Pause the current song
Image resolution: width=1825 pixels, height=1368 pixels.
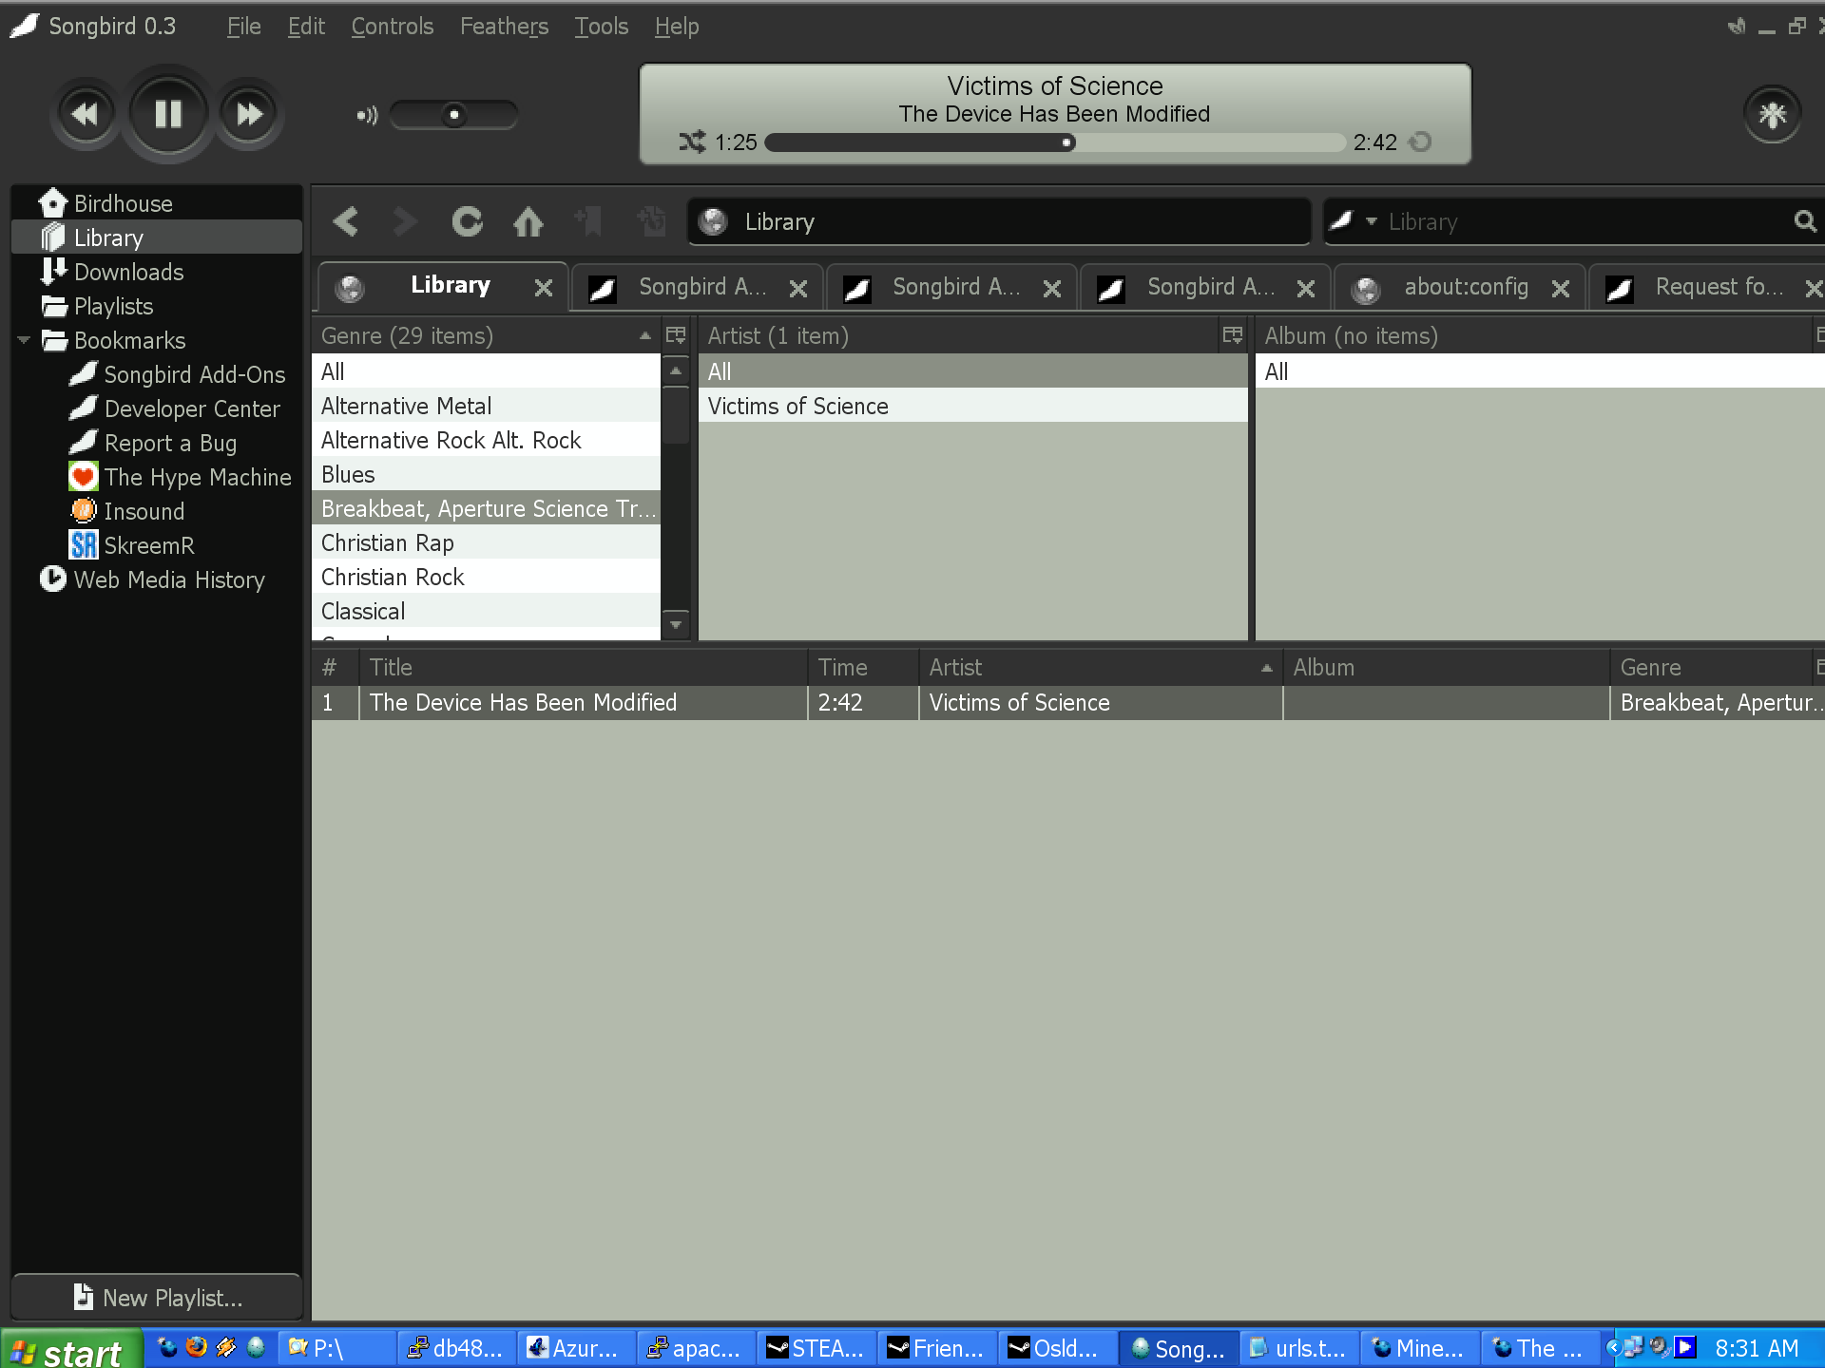point(168,114)
